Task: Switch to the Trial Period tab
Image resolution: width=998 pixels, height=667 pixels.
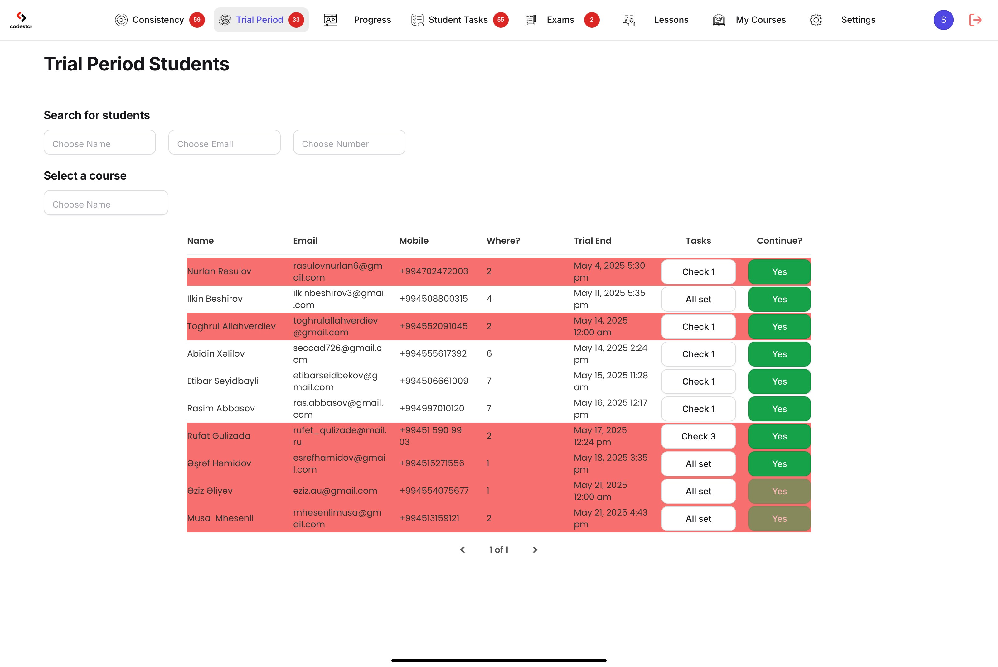Action: coord(259,20)
